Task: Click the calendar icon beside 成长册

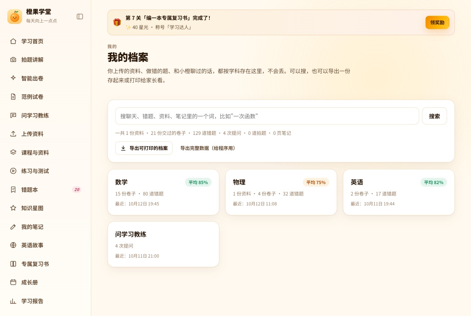Action: (13, 282)
